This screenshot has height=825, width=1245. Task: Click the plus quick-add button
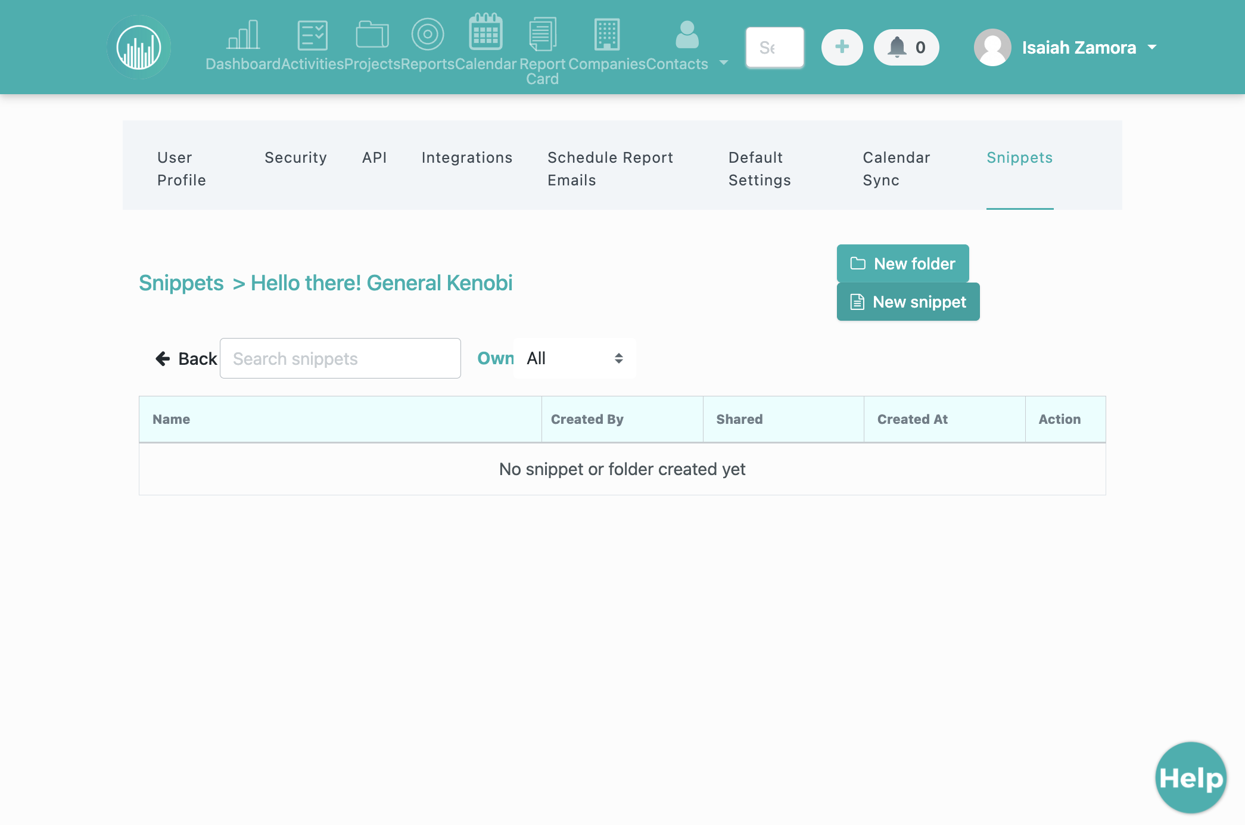point(842,47)
